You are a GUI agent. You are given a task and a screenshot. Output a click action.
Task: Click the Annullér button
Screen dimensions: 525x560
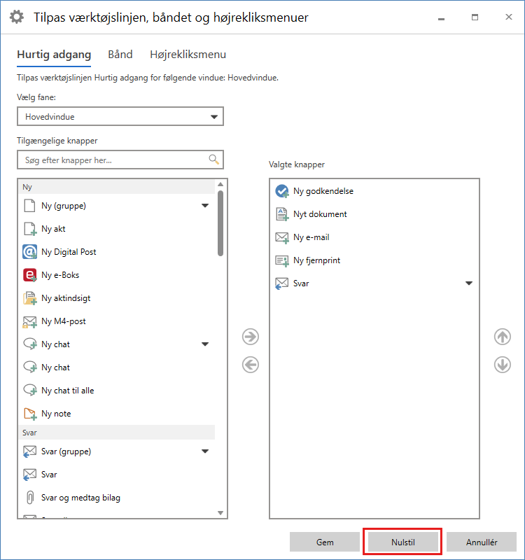(x=482, y=542)
